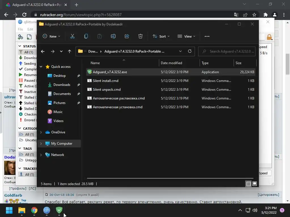Image resolution: width=290 pixels, height=217 pixels.
Task: Collapse the STATUS section in qBittorrent
Action: 20,46
